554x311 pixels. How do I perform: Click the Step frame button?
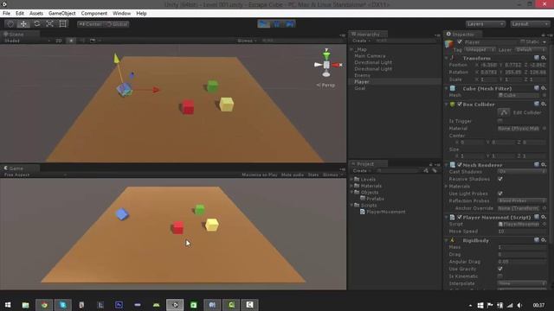click(x=289, y=24)
